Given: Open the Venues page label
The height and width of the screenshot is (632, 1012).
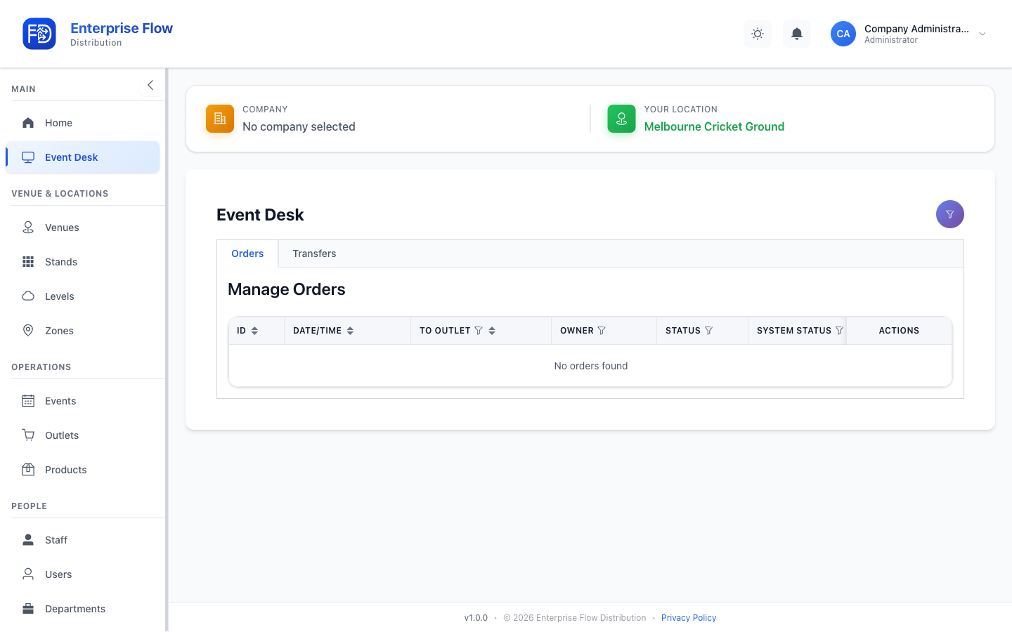Looking at the screenshot, I should click(x=62, y=228).
